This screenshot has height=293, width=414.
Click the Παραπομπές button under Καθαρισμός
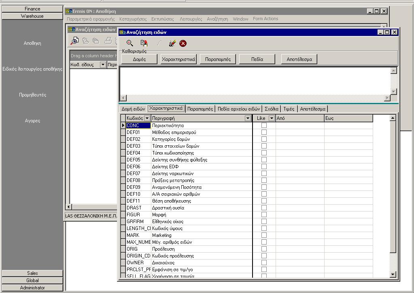[x=218, y=59]
